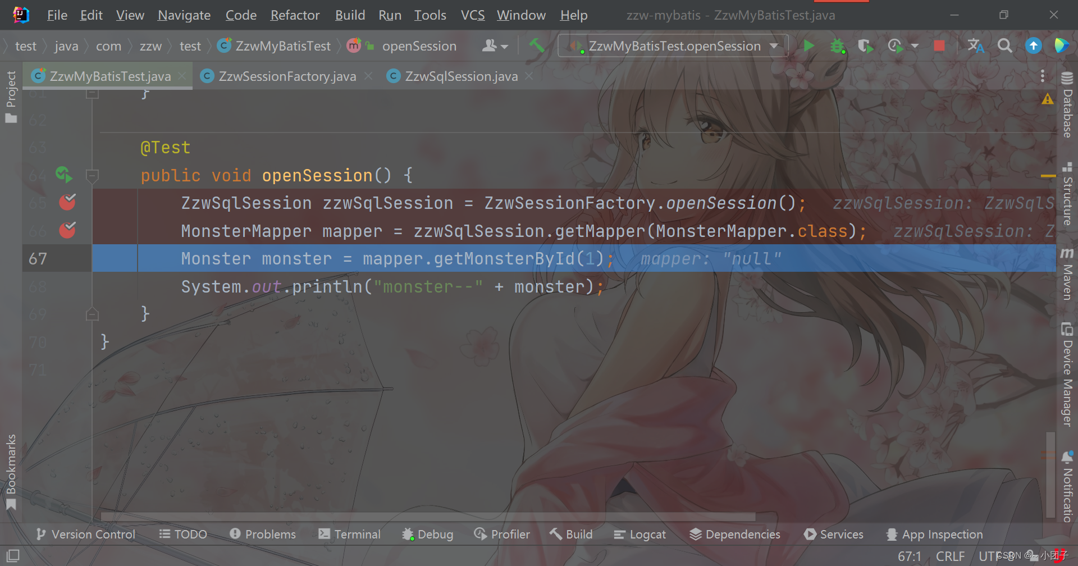
Task: Open the Tools menu
Action: point(430,15)
